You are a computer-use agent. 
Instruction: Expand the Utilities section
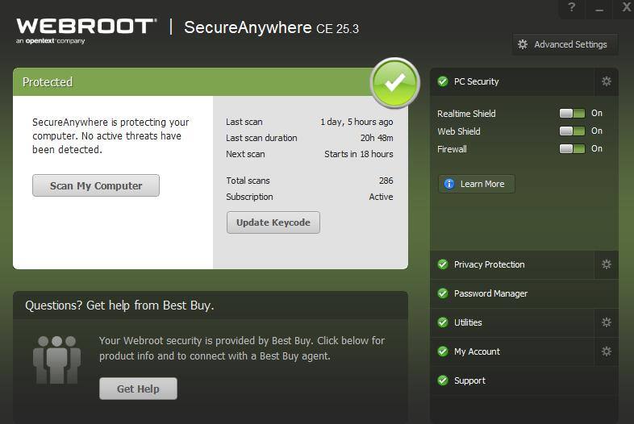pyautogui.click(x=468, y=322)
